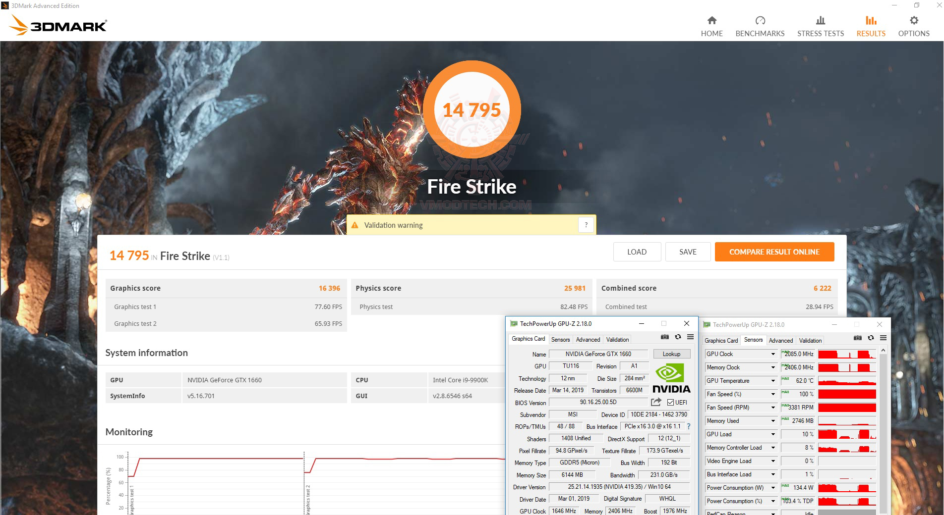
Task: Switch to the Advanced tab in GPU-Z
Action: click(x=588, y=339)
